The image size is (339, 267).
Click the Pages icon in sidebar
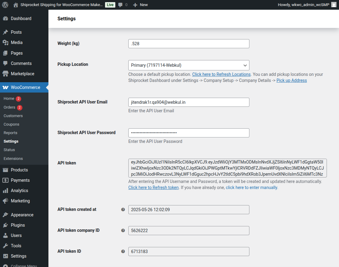[x=5, y=53]
